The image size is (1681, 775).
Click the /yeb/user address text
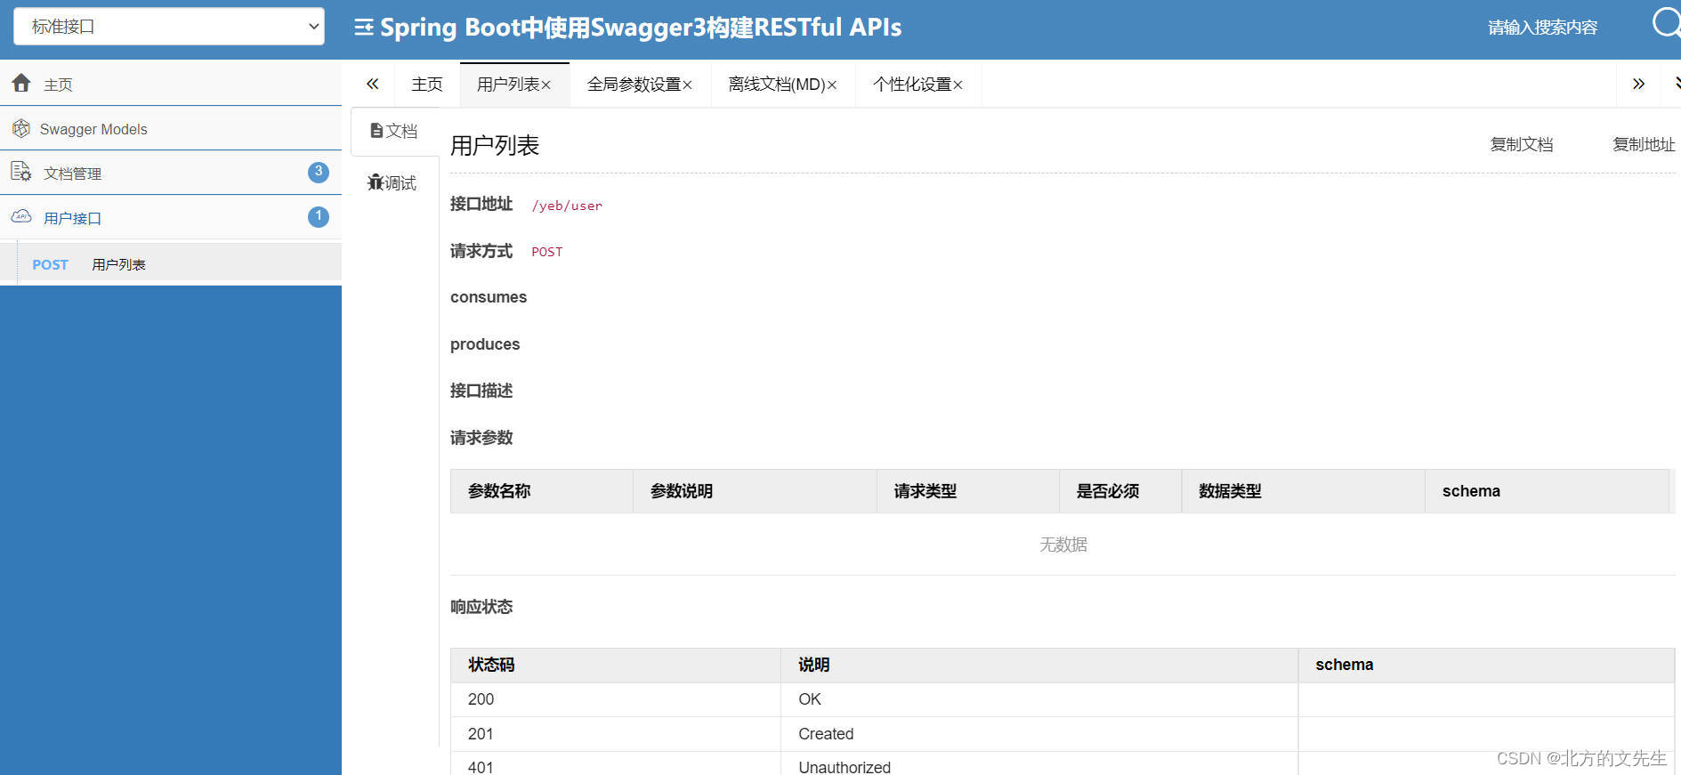pos(567,206)
